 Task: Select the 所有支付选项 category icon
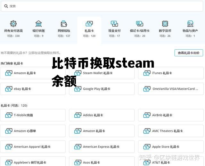[13, 24]
